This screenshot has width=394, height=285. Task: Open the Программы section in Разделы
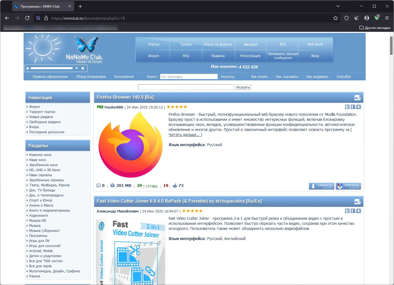pos(38,236)
